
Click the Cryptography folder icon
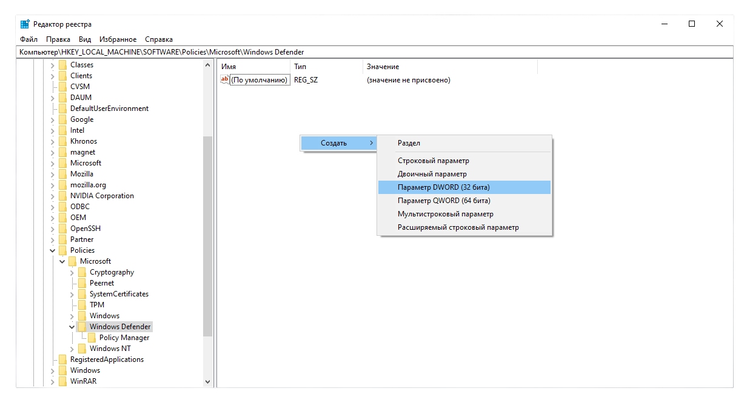82,272
